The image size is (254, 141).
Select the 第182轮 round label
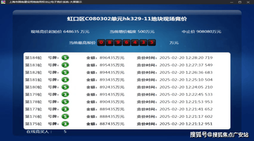34,72
